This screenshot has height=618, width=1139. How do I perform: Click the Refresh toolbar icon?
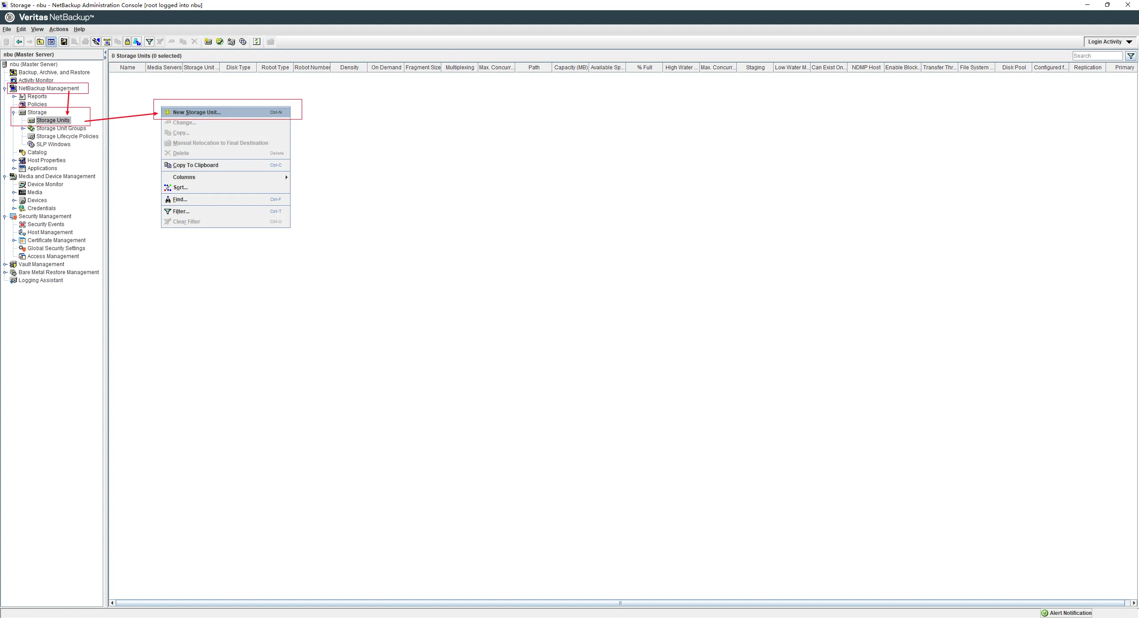pos(257,42)
